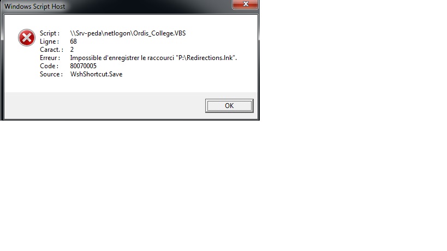Screen dimensions: 447x251
Task: Click the Ligne label
Action: tap(49, 41)
